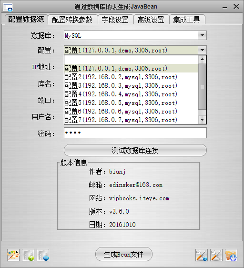Click the paint palette skin icon
Viewport: 244px width, 268px height.
tap(13, 255)
